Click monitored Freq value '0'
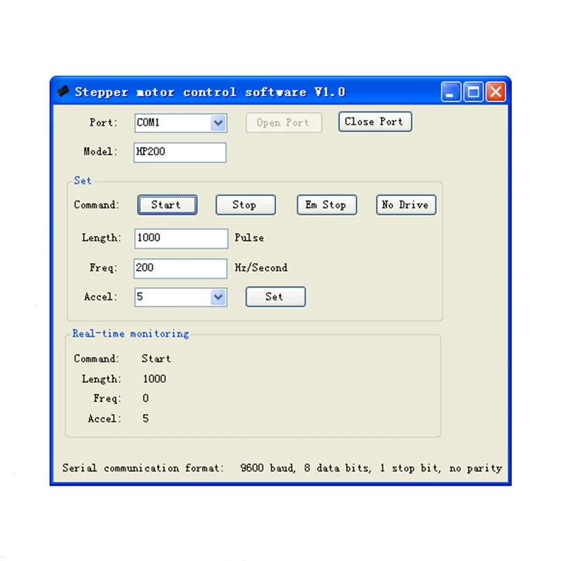This screenshot has height=561, width=561. tap(146, 398)
